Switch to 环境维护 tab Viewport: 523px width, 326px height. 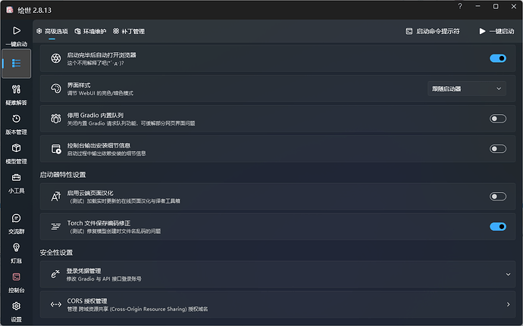pyautogui.click(x=90, y=31)
